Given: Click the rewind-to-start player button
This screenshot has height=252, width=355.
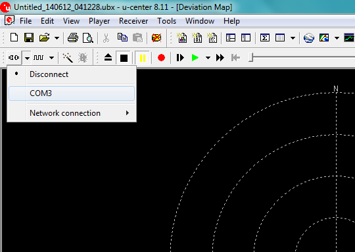Looking at the screenshot, I should (x=235, y=57).
